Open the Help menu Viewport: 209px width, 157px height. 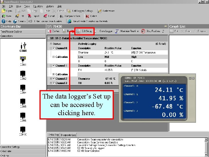pyautogui.click(x=59, y=6)
